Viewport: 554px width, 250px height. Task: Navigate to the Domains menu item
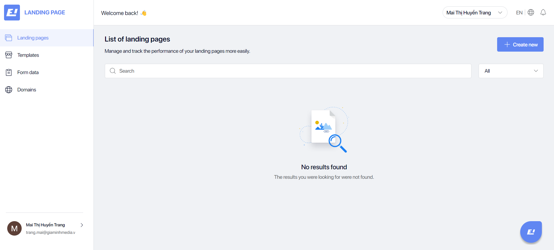(x=27, y=90)
